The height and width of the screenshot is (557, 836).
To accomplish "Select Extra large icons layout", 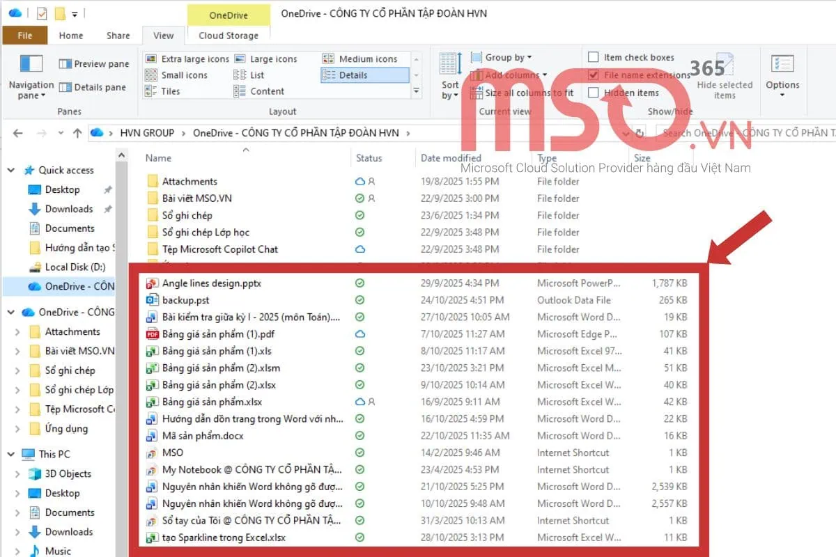I will pos(187,59).
